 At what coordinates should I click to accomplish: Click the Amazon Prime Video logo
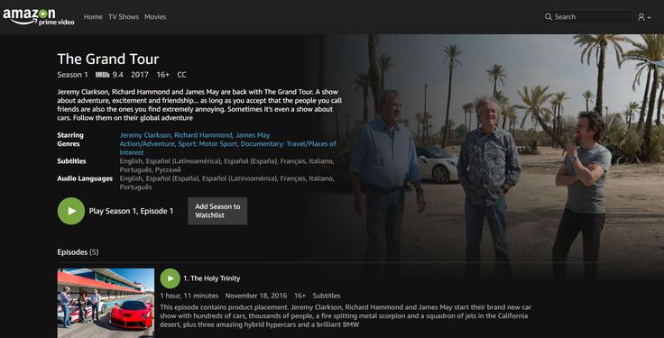[x=39, y=17]
